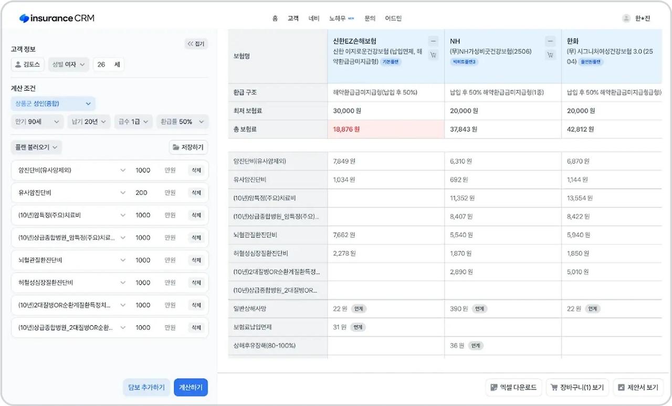Image resolution: width=672 pixels, height=406 pixels.
Task: Delete the (10년)2대질병OR순환계 coverage row
Action: click(196, 305)
